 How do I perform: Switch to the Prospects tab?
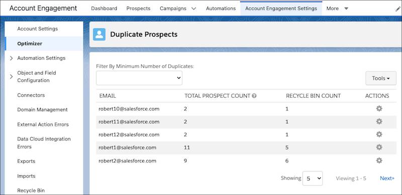138,9
